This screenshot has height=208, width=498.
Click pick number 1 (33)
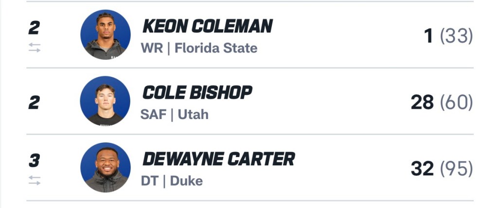tap(448, 36)
